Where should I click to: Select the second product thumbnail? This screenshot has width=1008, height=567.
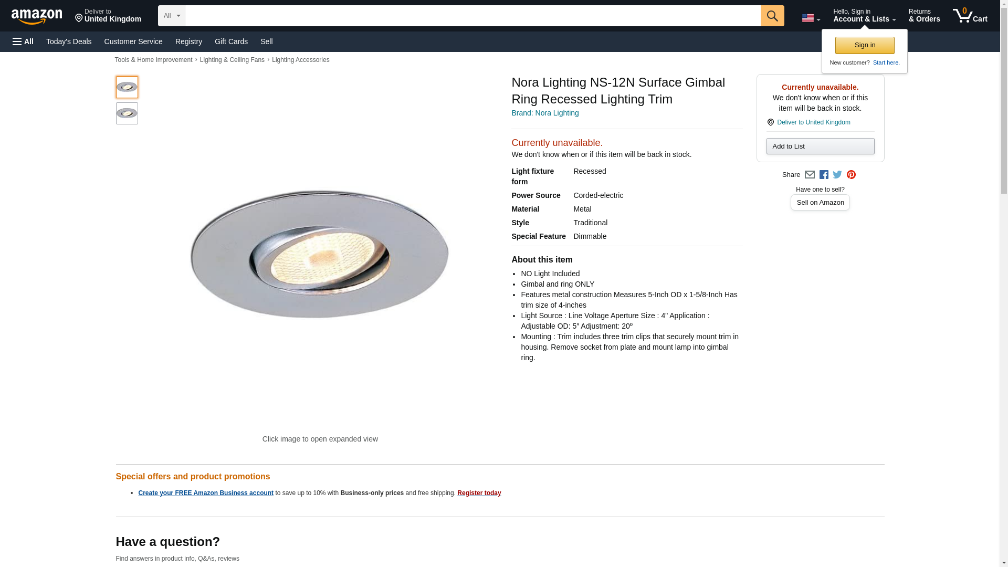127,113
